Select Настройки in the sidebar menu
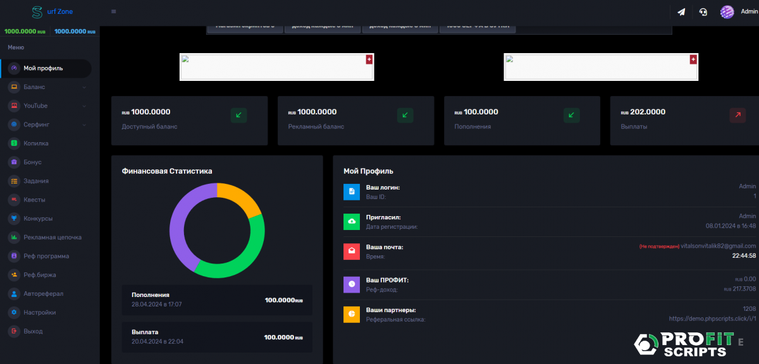 (39, 312)
